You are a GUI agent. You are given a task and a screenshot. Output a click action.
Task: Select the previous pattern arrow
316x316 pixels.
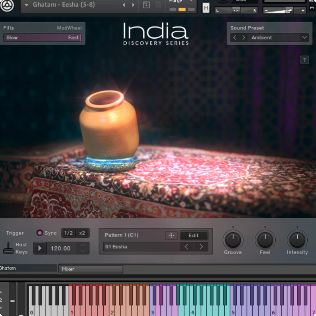click(x=186, y=247)
